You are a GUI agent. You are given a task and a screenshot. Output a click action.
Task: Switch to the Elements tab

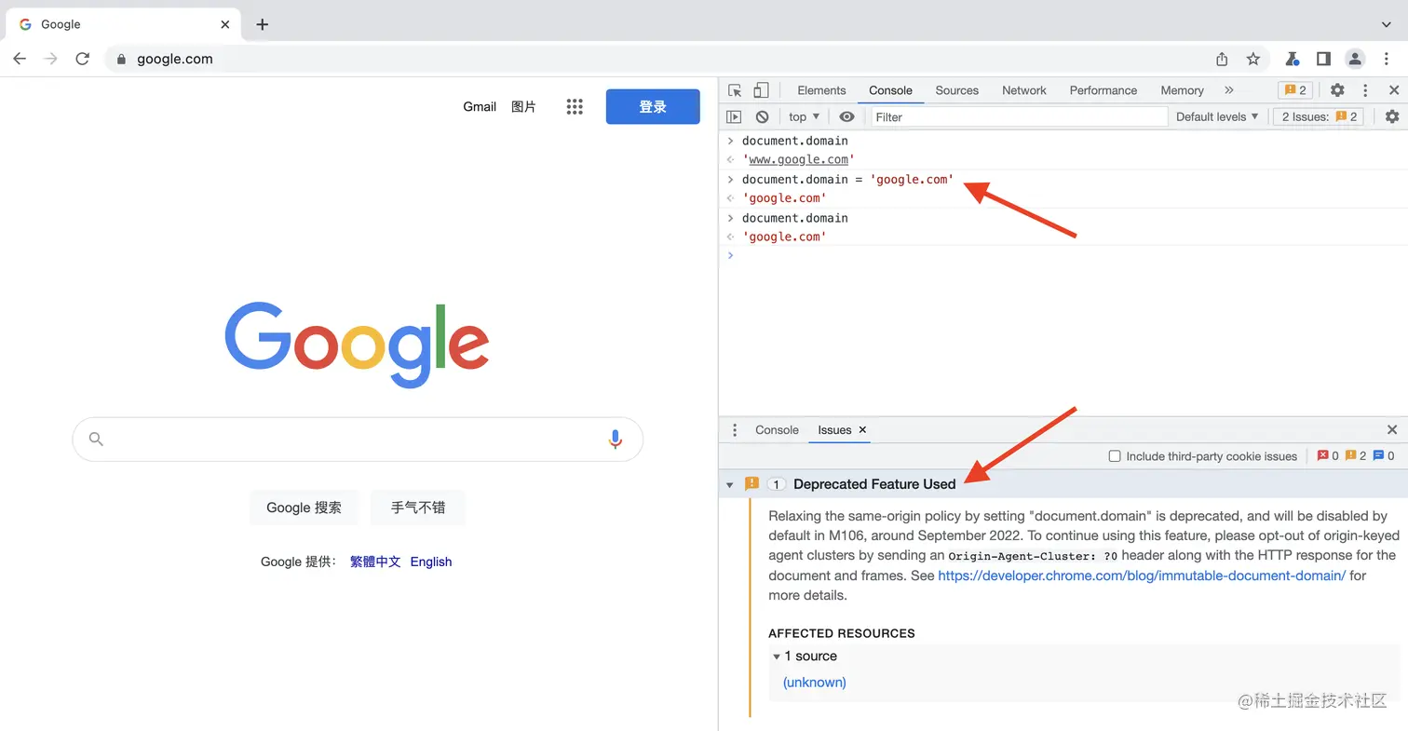(x=821, y=90)
